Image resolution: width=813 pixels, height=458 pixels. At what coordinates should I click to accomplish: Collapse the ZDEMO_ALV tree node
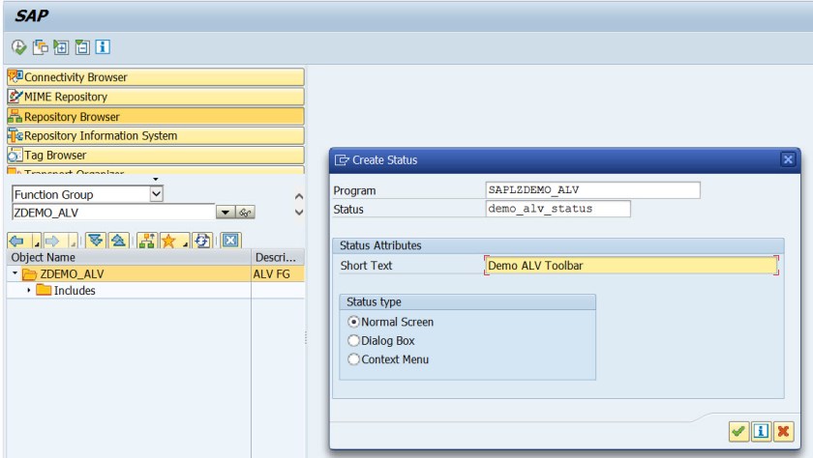(x=14, y=274)
